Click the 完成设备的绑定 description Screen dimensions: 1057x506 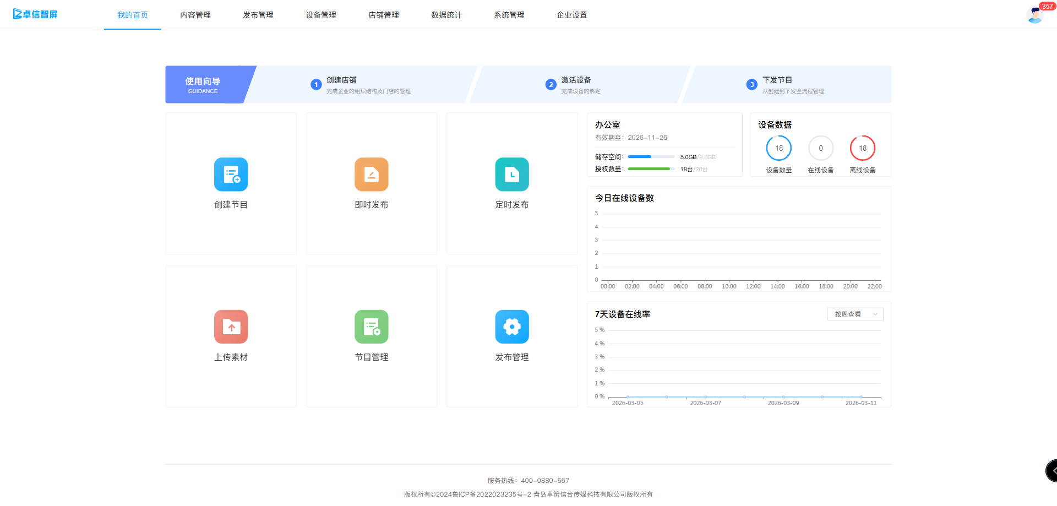pyautogui.click(x=581, y=91)
